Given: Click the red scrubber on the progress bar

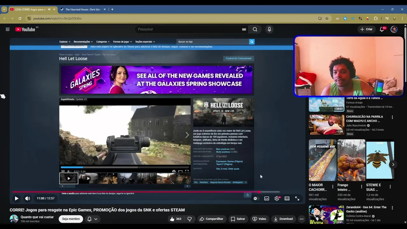Looking at the screenshot, I should (x=259, y=192).
